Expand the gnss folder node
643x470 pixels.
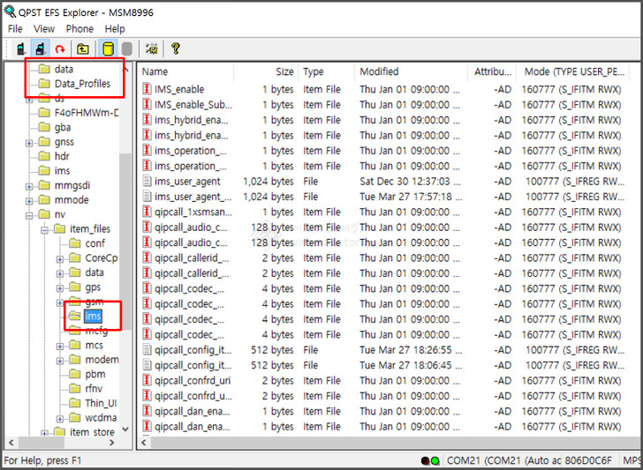30,142
